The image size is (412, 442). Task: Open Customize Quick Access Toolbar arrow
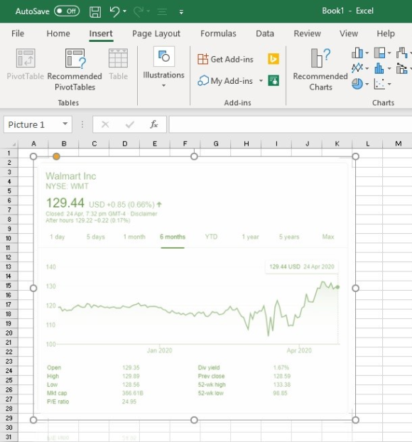pyautogui.click(x=181, y=12)
